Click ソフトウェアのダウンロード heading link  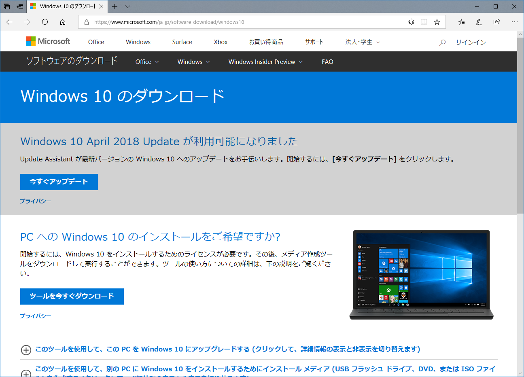tap(72, 61)
